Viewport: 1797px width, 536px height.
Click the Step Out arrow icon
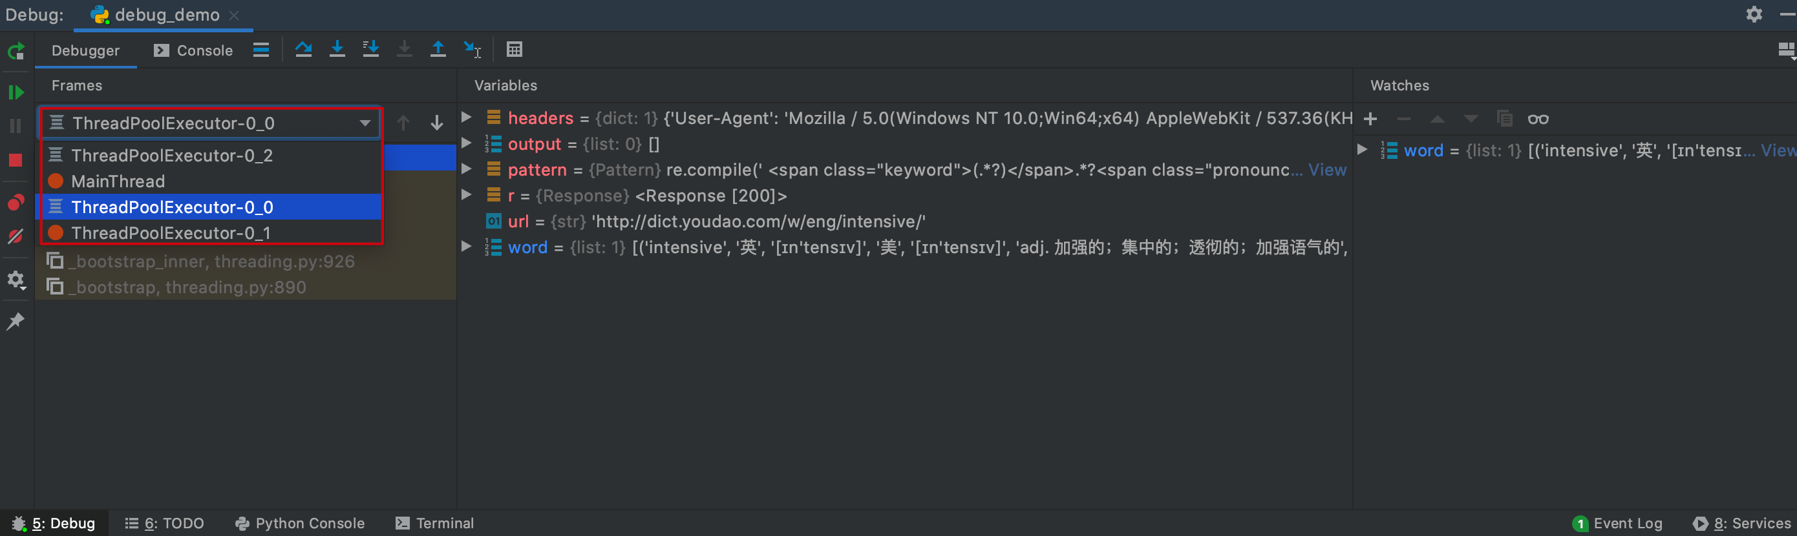tap(438, 50)
